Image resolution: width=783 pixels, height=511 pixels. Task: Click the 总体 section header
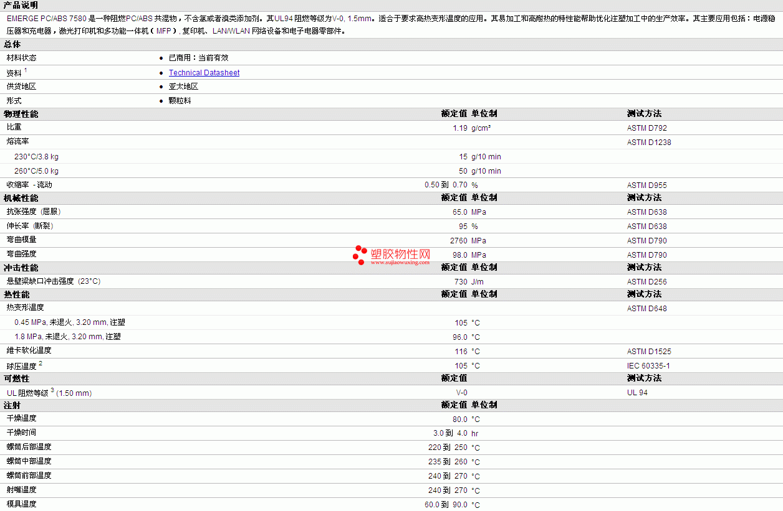(12, 44)
